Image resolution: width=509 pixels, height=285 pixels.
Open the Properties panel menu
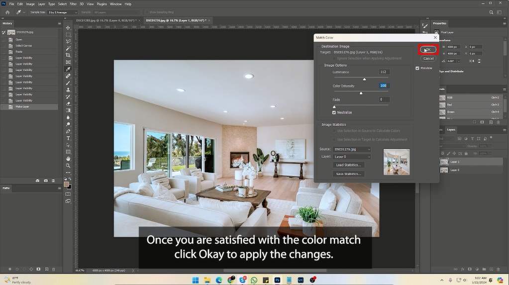[505, 23]
